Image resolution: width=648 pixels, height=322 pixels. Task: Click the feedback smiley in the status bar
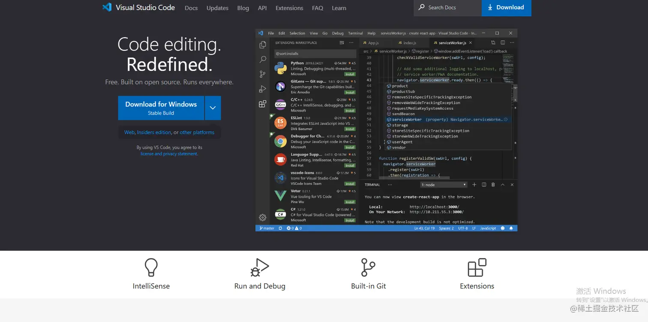503,228
